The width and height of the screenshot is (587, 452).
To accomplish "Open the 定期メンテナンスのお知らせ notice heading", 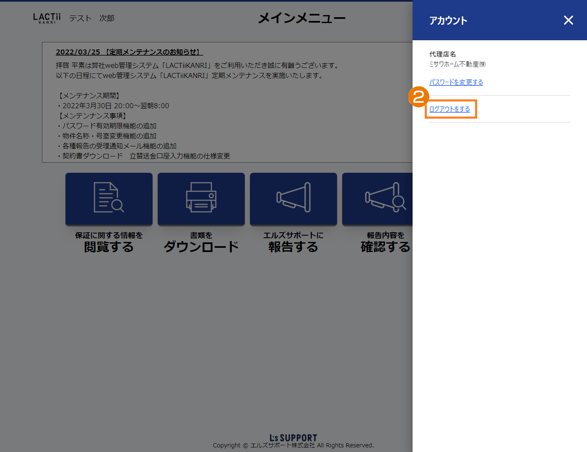I will 129,52.
